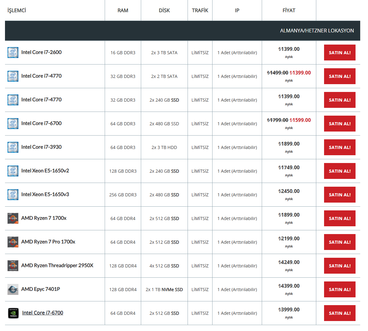
Task: Open the underlined Intel Core i7-6700 link
Action: 43,313
